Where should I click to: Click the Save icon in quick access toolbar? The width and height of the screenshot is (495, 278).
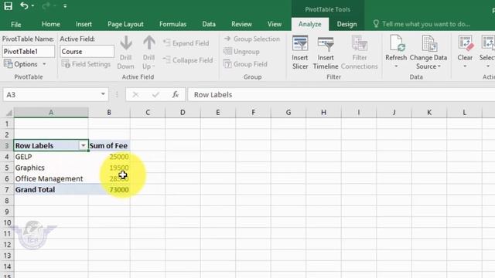click(8, 5)
